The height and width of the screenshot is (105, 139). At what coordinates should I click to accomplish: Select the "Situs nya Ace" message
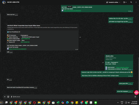[x=12, y=15]
